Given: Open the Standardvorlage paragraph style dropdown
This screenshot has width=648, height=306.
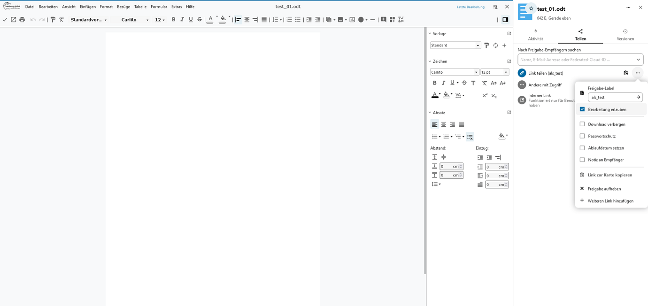Looking at the screenshot, I should [x=87, y=20].
